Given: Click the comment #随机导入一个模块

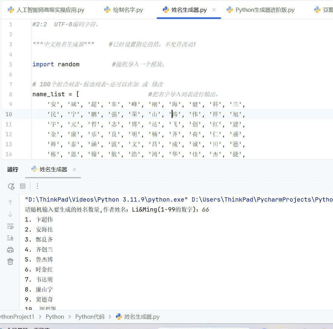Looking at the screenshot, I should point(139,64).
